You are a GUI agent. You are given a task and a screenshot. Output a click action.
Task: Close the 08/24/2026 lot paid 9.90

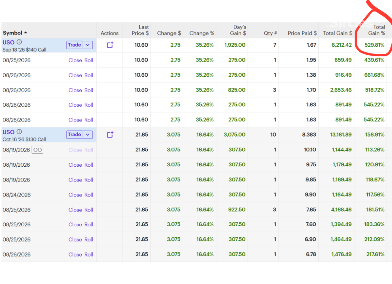75,195
